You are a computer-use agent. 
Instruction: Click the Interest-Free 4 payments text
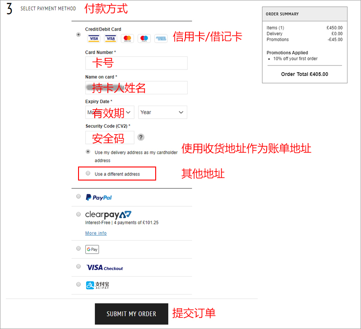122,222
